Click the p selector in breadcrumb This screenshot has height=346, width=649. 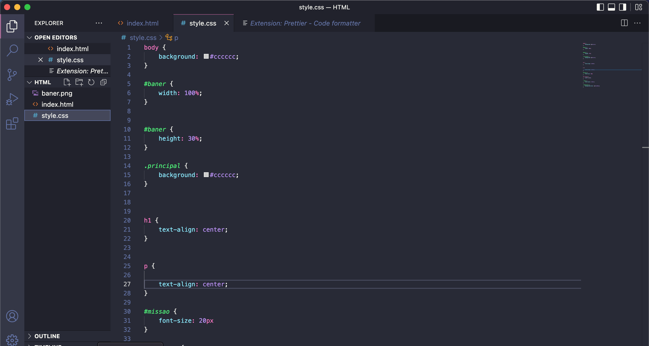coord(176,38)
